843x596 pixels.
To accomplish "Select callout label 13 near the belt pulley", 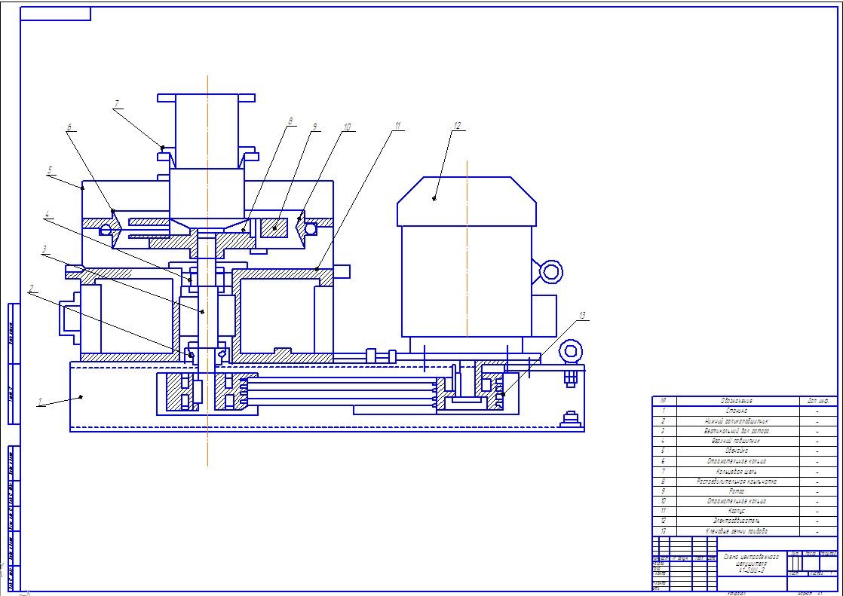I will (581, 314).
